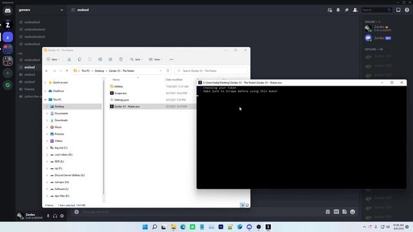Viewport: 413px width, 232px height.
Task: Open the emoji picker
Action: [x=353, y=212]
